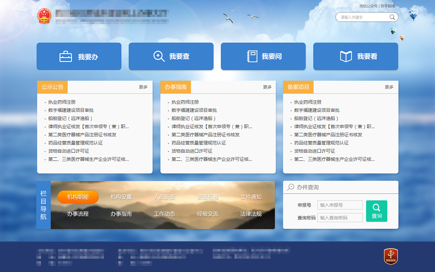Click 更多 in 公示公告 panel
The image size is (435, 272).
pyautogui.click(x=143, y=87)
